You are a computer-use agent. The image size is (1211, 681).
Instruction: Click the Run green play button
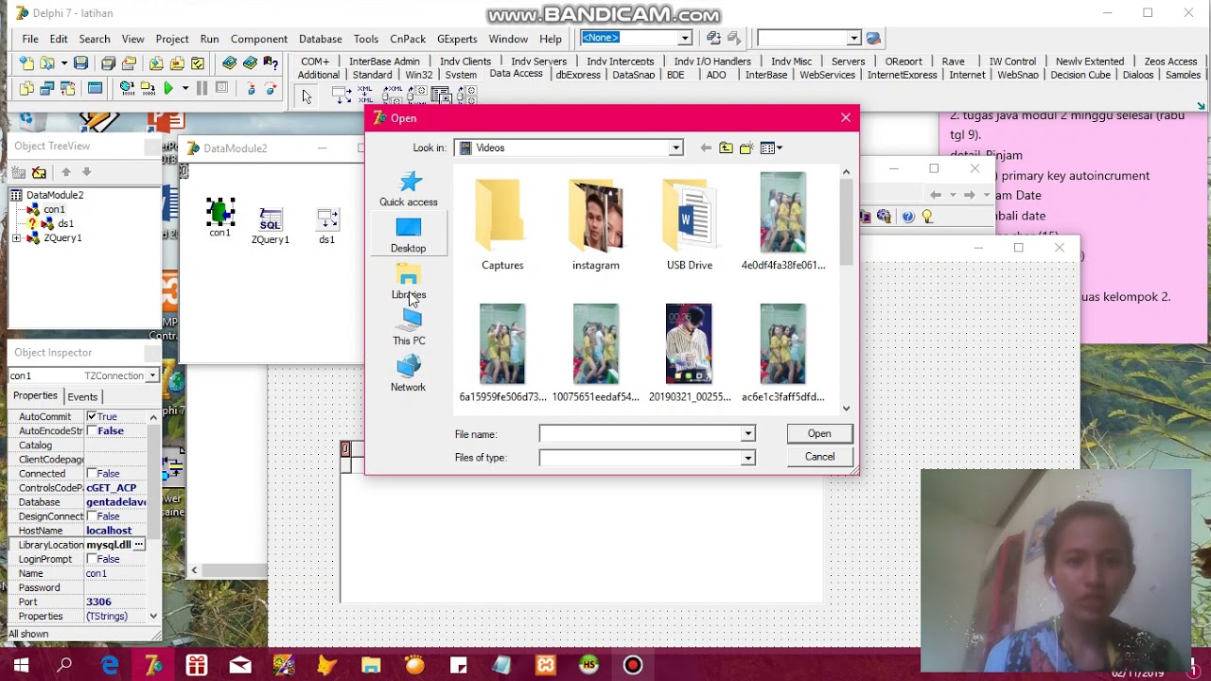[x=168, y=88]
